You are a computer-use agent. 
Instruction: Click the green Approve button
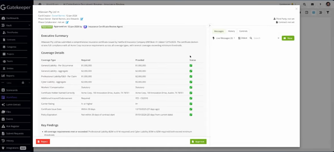(x=198, y=141)
